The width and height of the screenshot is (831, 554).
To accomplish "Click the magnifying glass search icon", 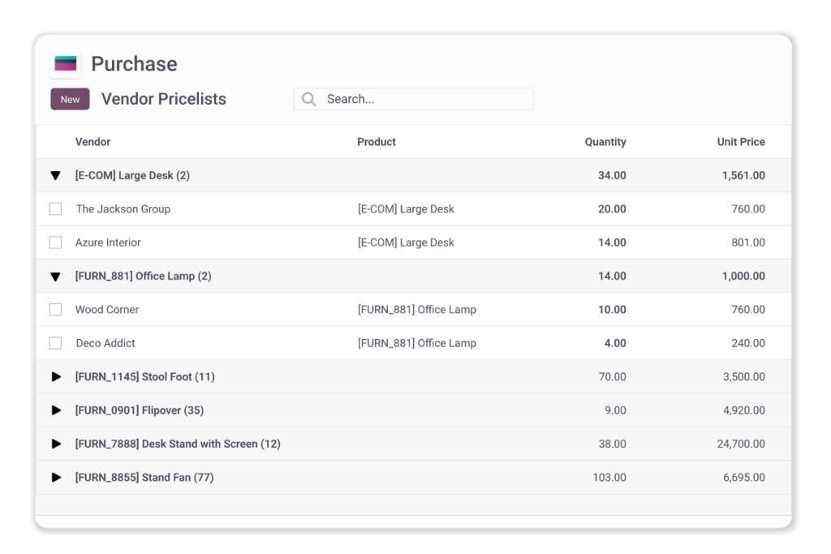I will [x=308, y=98].
